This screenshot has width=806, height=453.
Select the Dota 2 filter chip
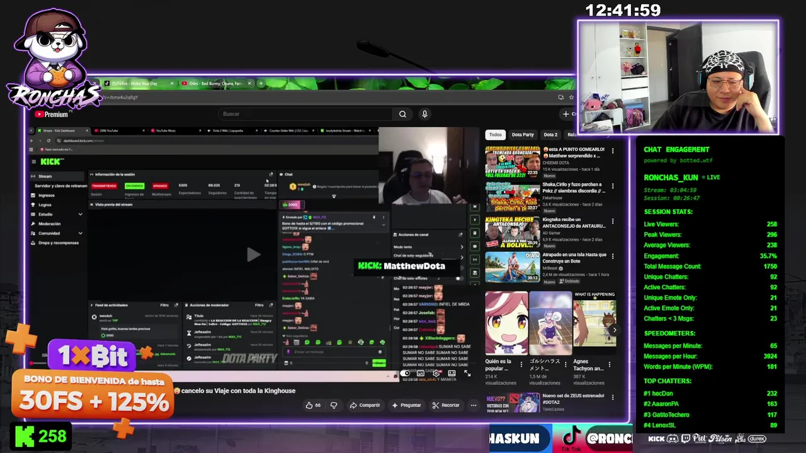point(550,135)
